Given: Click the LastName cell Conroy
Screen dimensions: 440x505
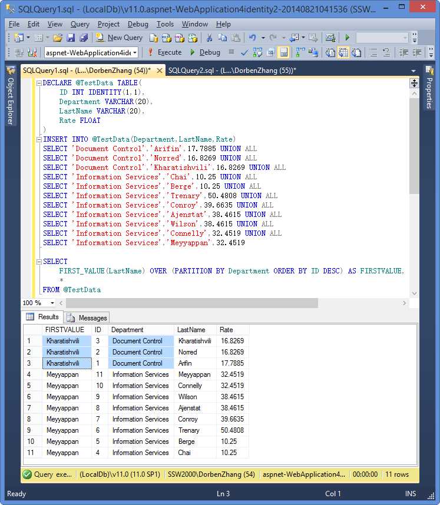Looking at the screenshot, I should [195, 419].
